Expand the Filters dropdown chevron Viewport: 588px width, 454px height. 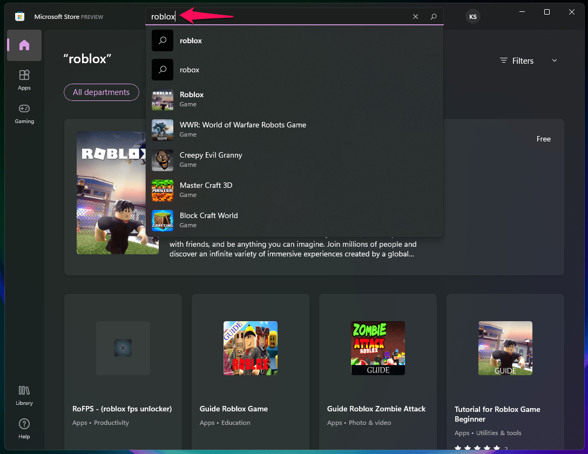click(x=554, y=61)
